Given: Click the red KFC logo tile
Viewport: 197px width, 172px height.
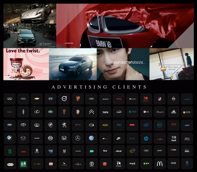Looking at the screenshot, I should 23,151.
